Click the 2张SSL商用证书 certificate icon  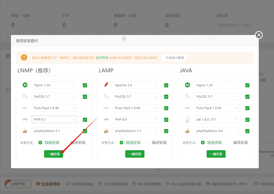tap(208, 183)
